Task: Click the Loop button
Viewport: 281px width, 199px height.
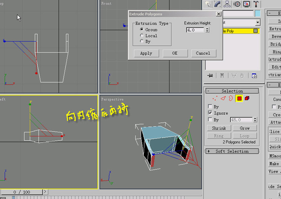Action: 244,136
